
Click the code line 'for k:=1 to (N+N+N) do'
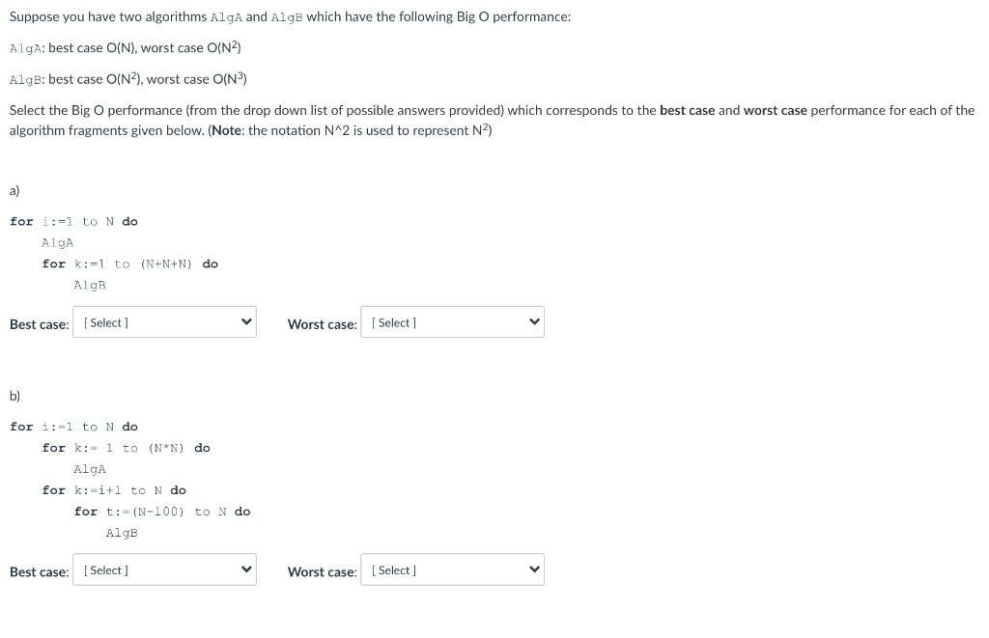tap(130, 264)
